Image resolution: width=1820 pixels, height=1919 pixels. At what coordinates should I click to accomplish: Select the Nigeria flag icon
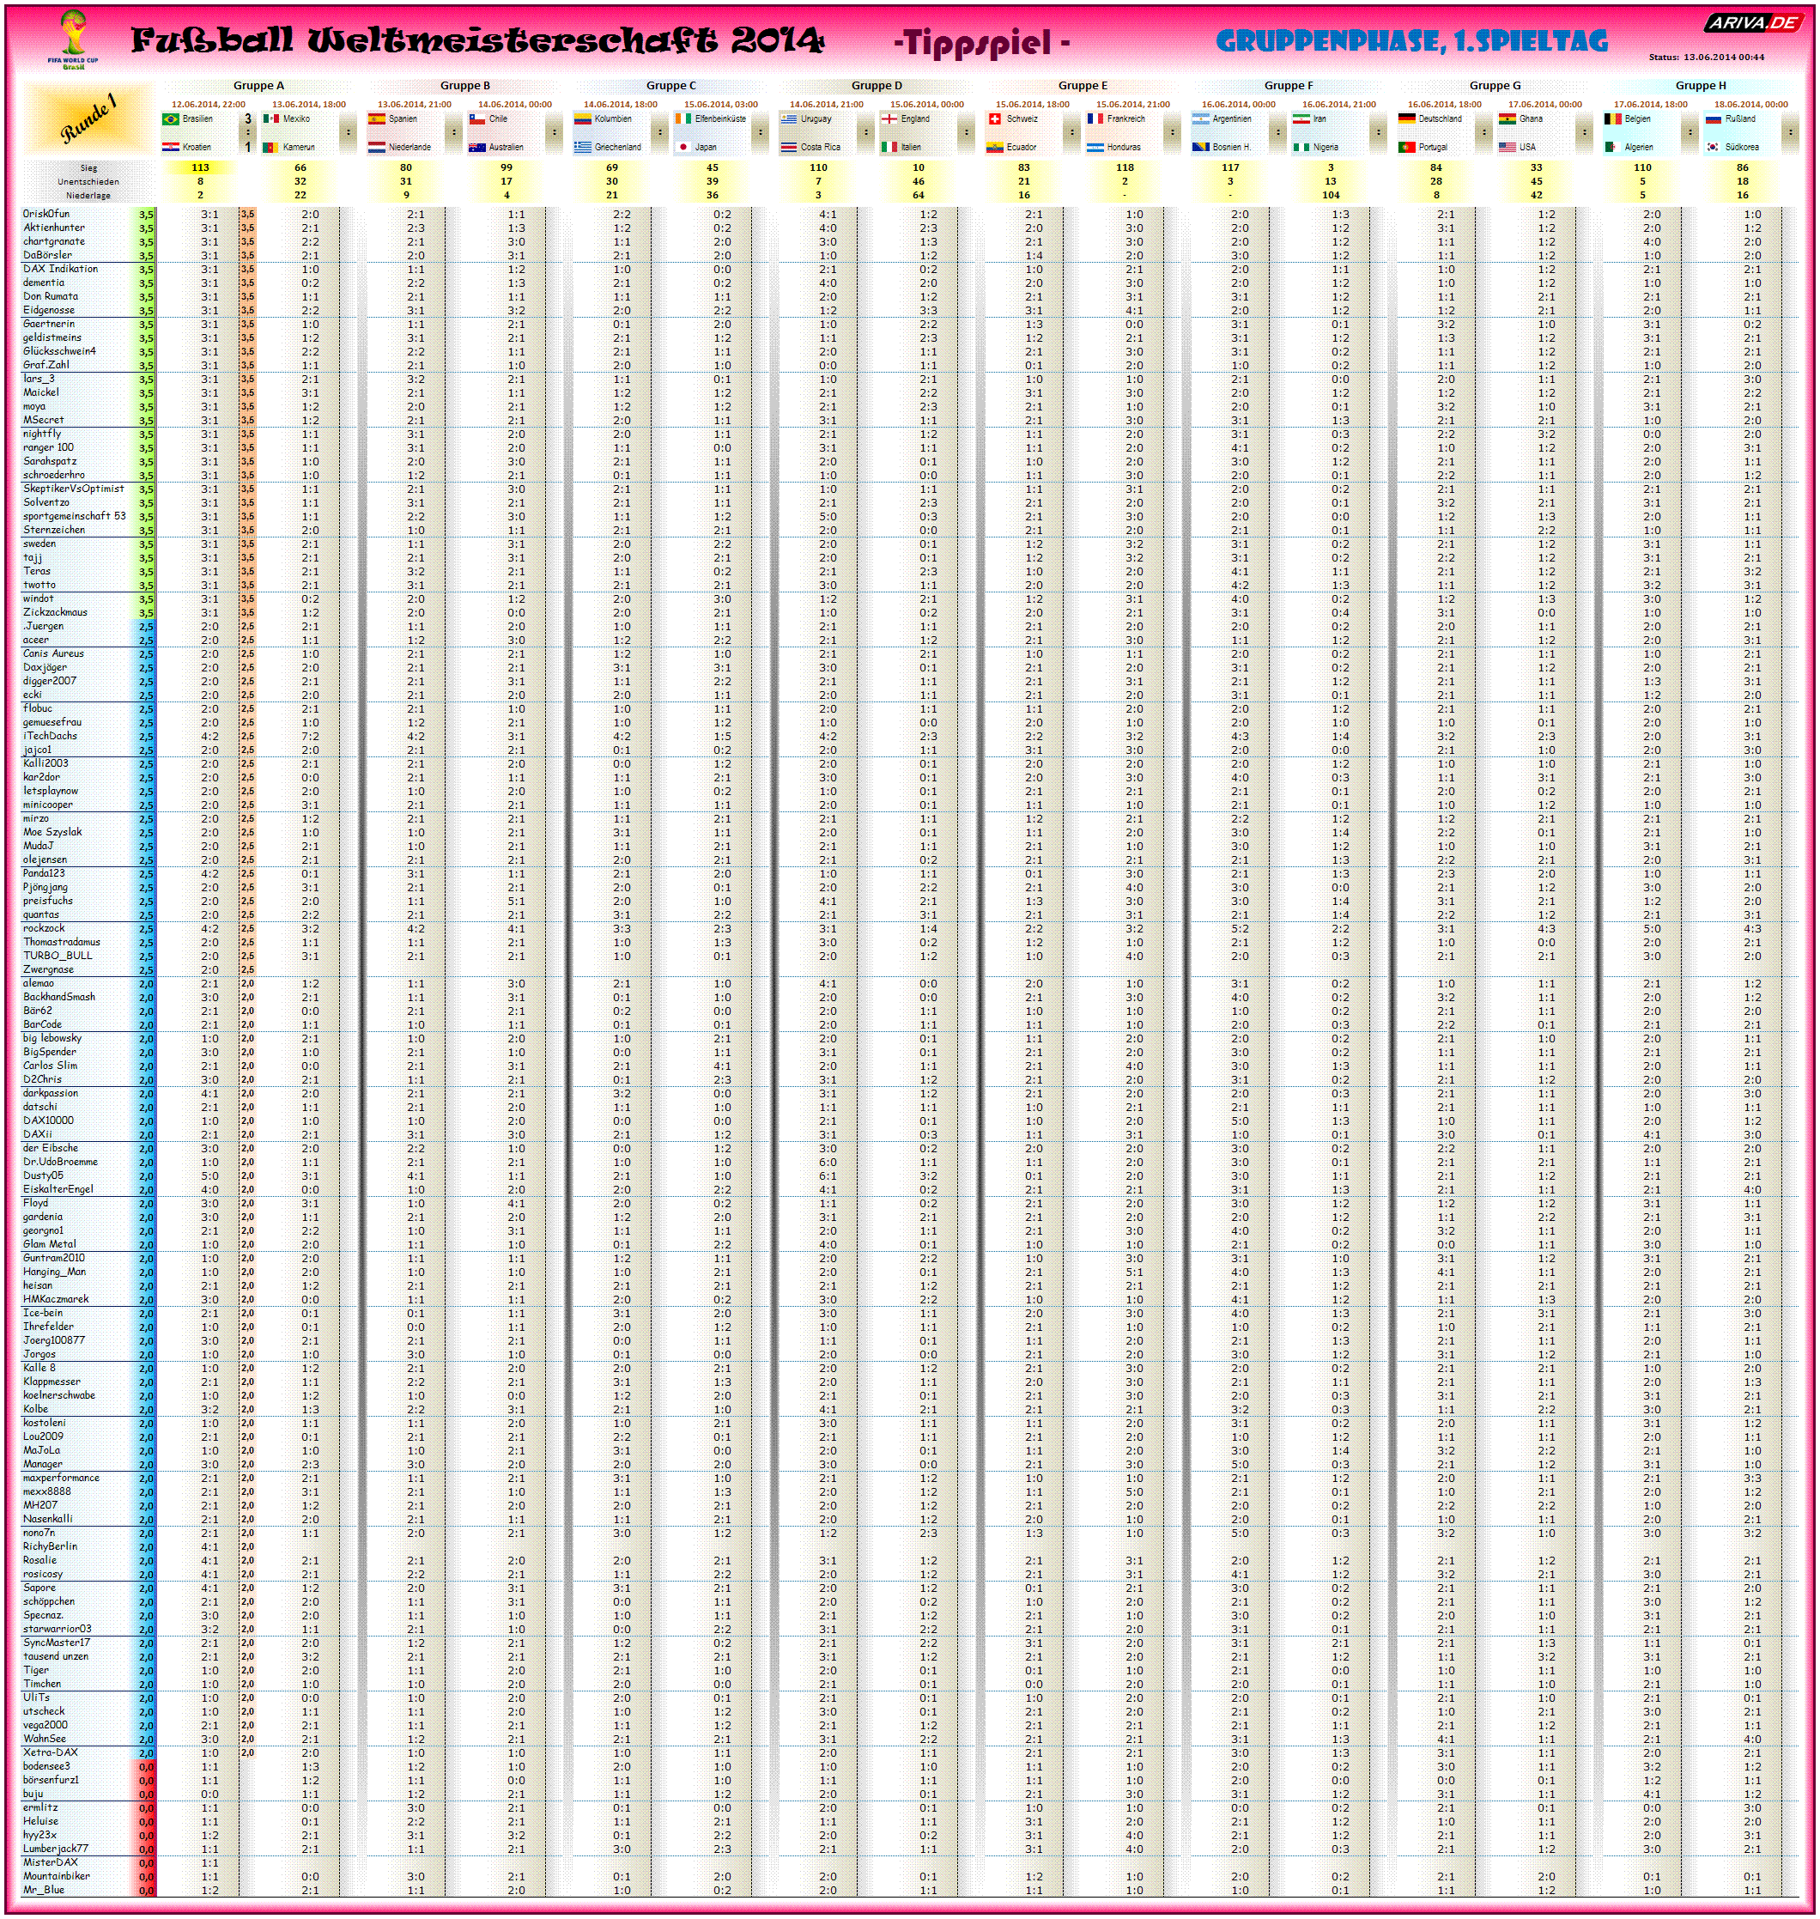(1302, 148)
